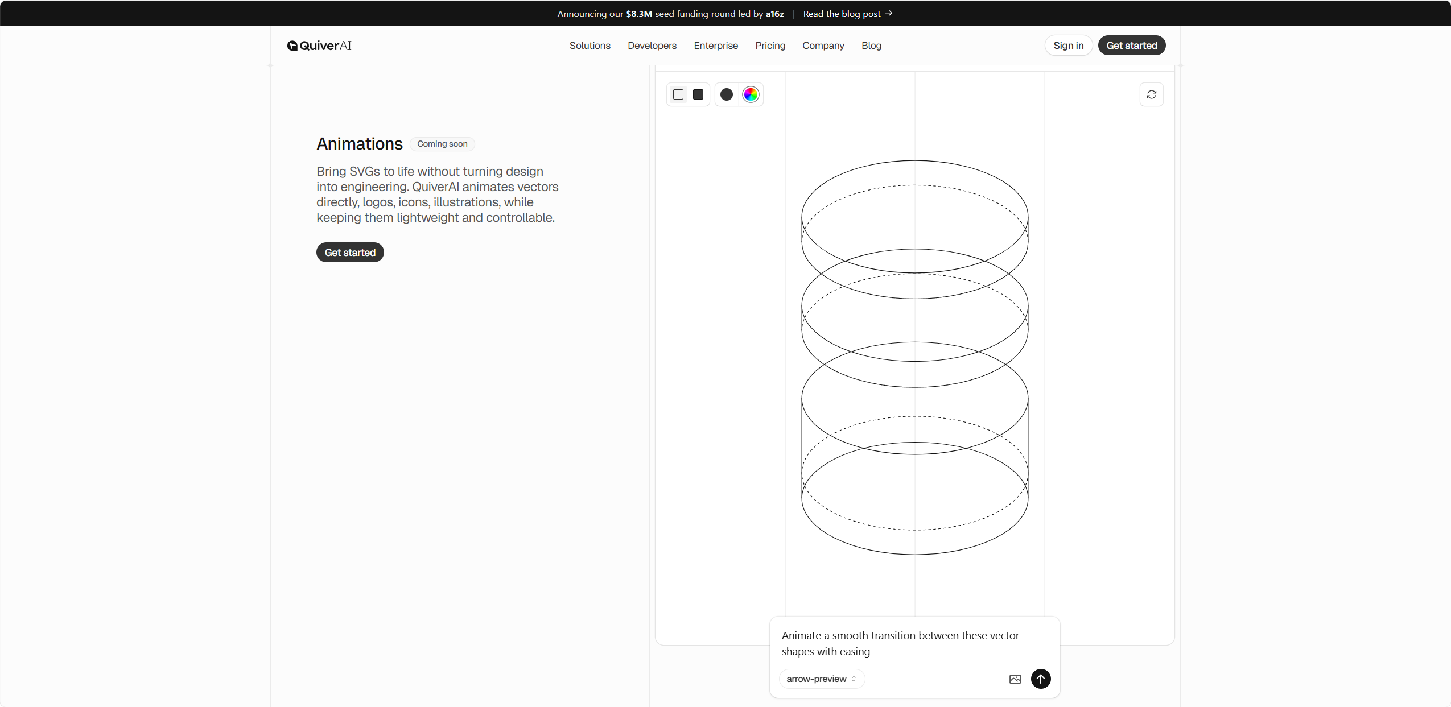The height and width of the screenshot is (707, 1451).
Task: Expand the Solutions menu
Action: pos(590,46)
